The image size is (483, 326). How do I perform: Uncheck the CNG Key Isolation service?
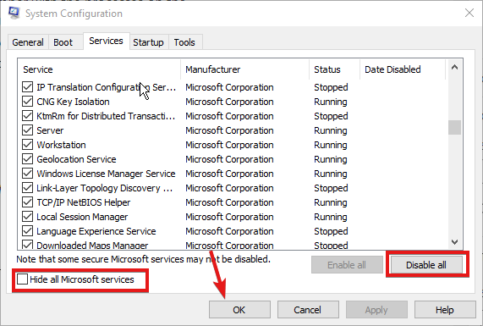tap(27, 102)
